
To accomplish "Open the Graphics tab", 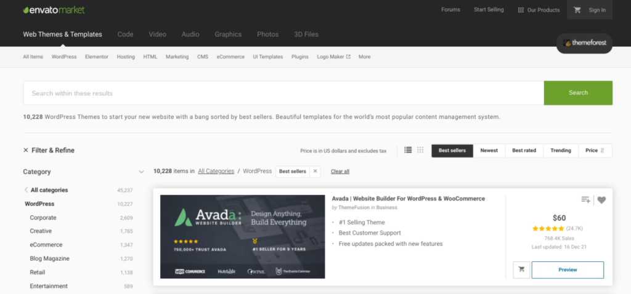I will click(228, 34).
